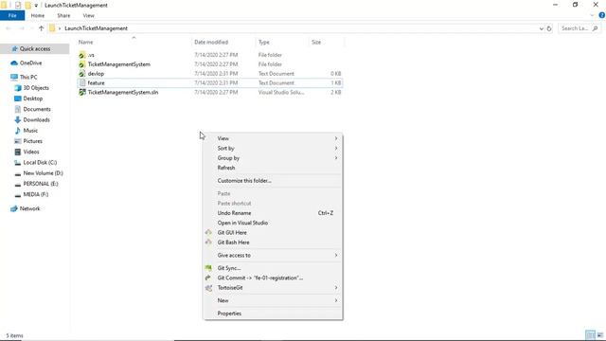This screenshot has height=341, width=606.
Task: Select the feature text document icon
Action: pos(82,82)
